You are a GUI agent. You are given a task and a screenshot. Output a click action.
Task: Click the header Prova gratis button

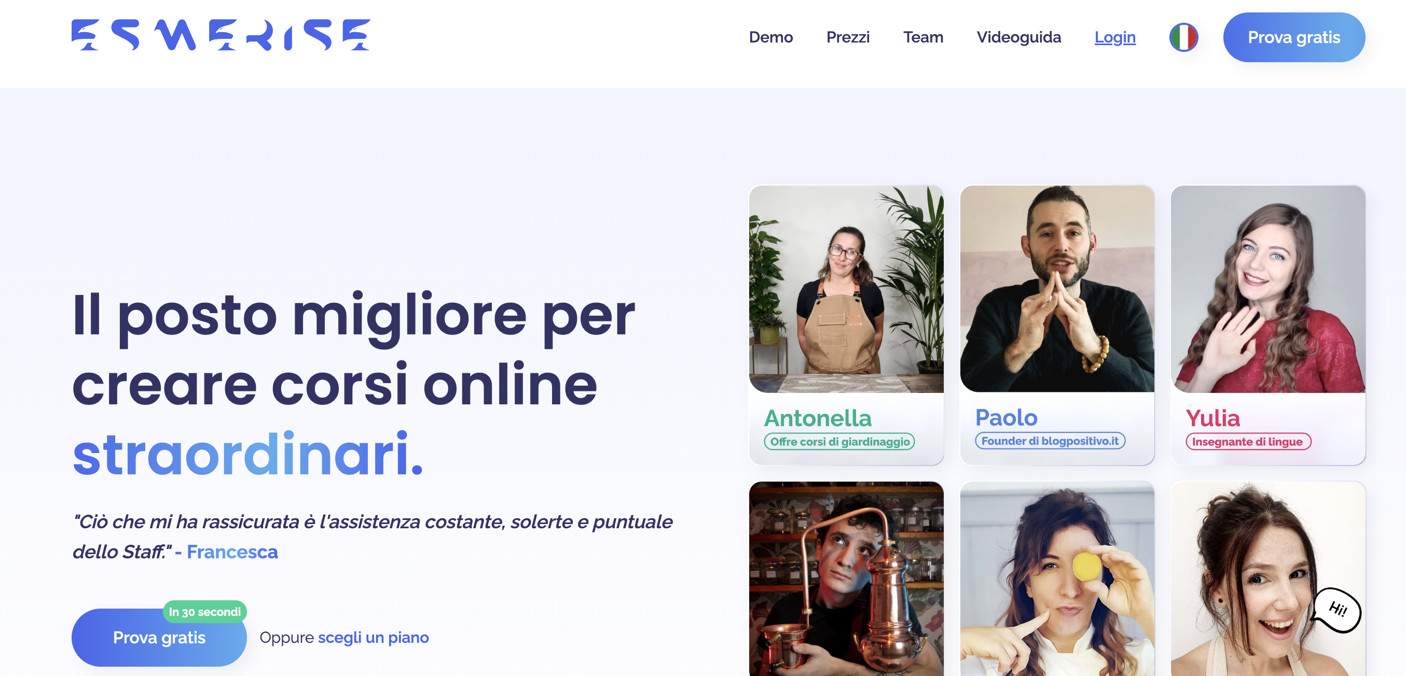(1293, 37)
